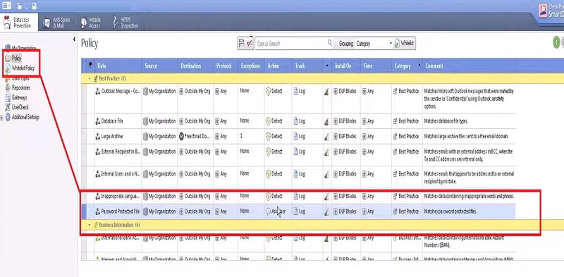Open the HTTPS Inspection tab icon

click(x=116, y=23)
